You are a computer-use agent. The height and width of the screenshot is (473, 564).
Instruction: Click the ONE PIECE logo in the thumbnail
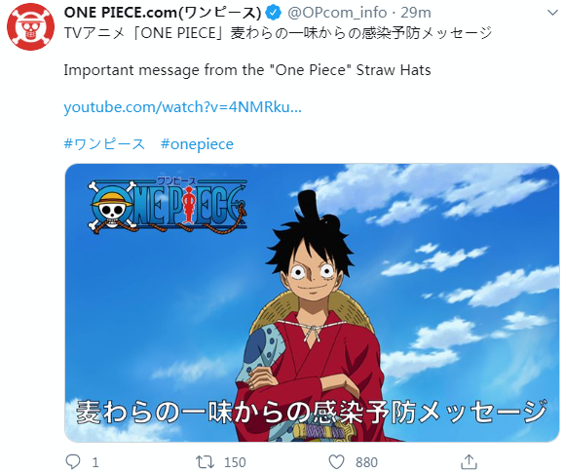168,206
